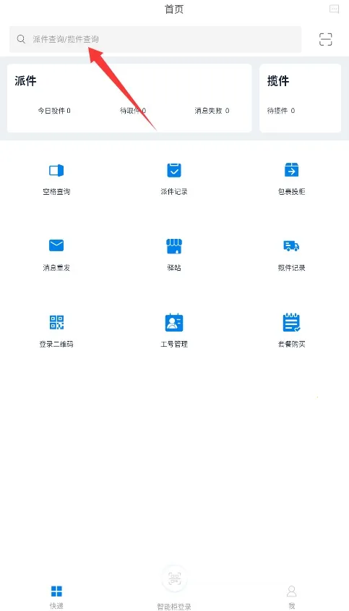349x611 pixels.
Task: Tap the 包裹投柜 parcel deposit icon
Action: [291, 170]
